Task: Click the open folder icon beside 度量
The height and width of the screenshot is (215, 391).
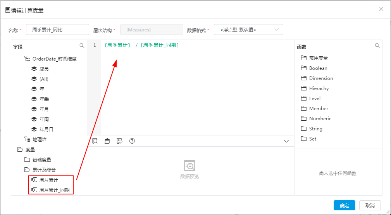Action: (20, 149)
